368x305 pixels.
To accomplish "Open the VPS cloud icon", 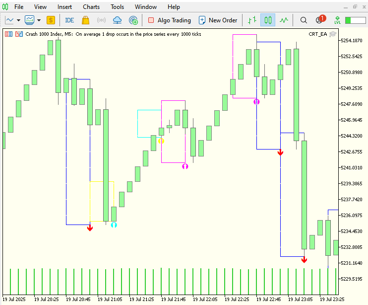I will 117,20.
